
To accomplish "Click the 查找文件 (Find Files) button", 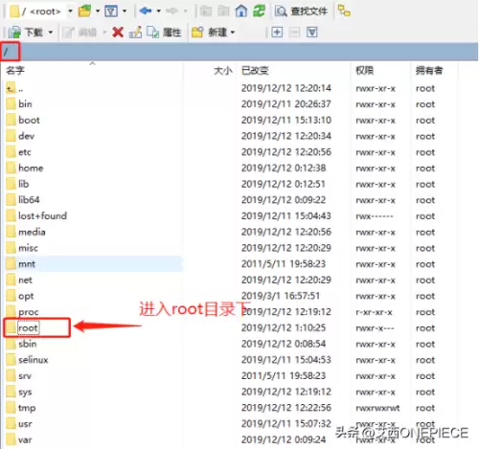I will (x=302, y=11).
